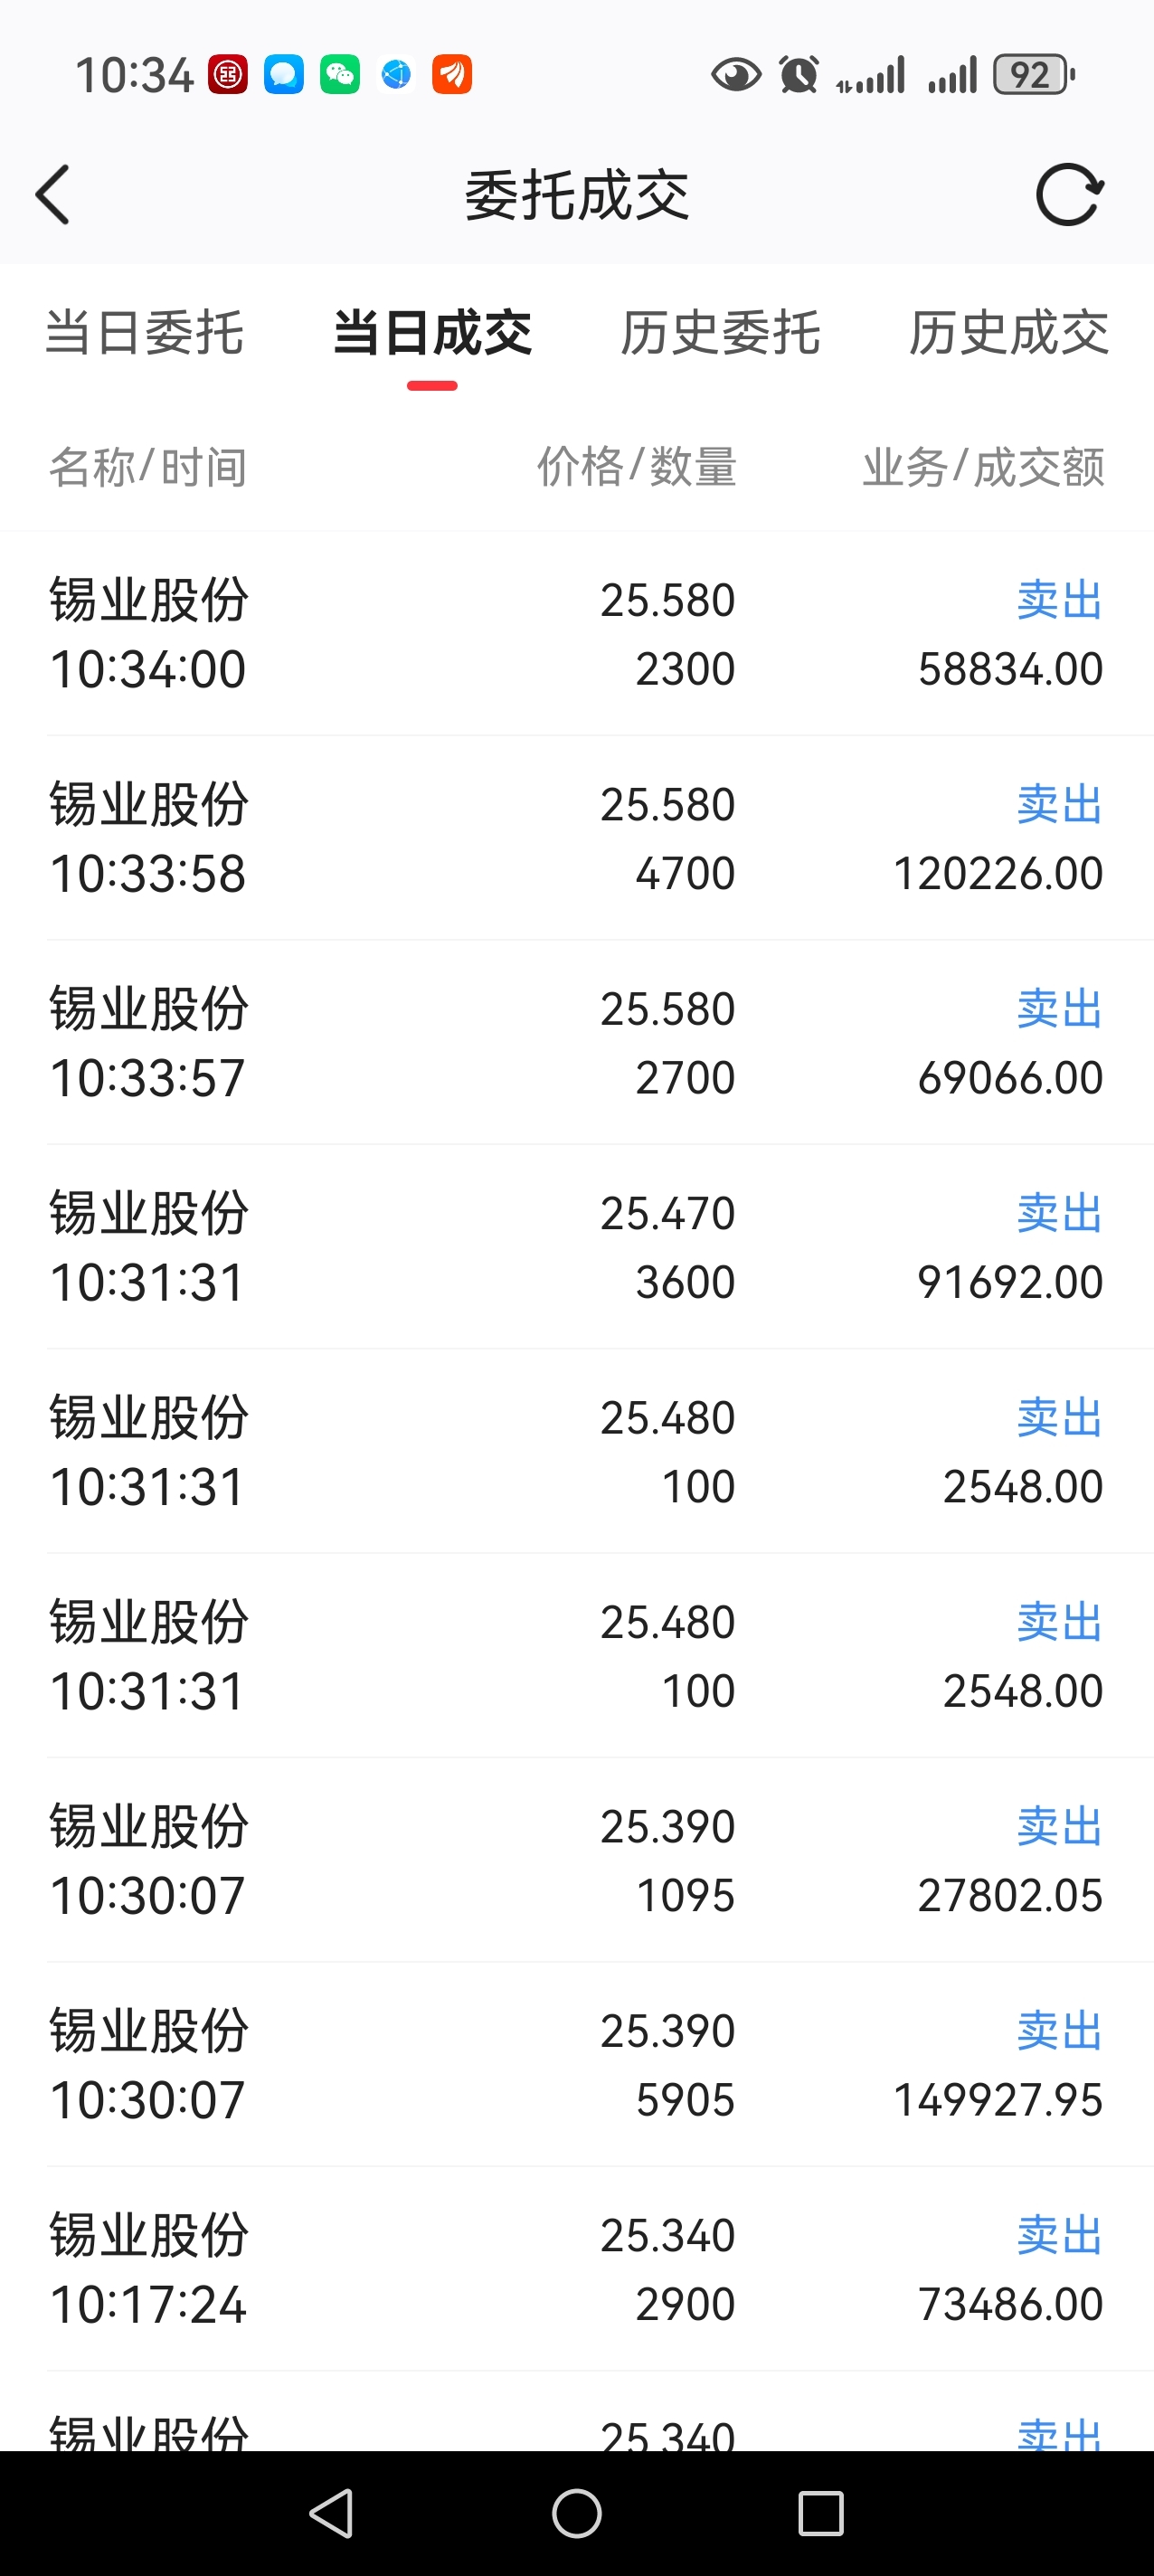Image resolution: width=1154 pixels, height=2576 pixels.
Task: Select trade with amount 149927.95
Action: pyautogui.click(x=577, y=2065)
